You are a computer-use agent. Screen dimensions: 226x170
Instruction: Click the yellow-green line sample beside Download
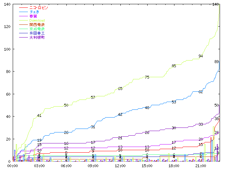(x=23, y=20)
